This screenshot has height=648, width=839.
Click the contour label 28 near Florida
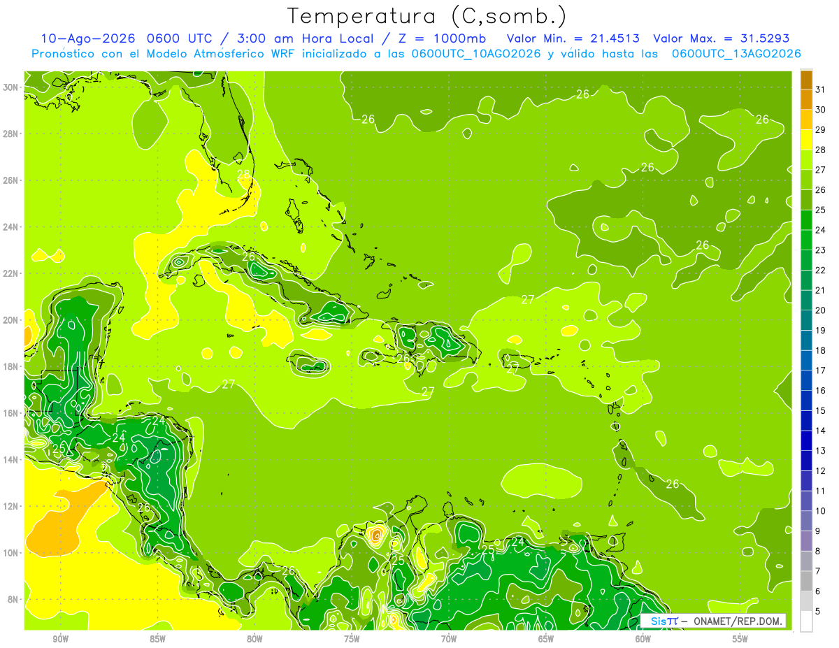pos(244,175)
